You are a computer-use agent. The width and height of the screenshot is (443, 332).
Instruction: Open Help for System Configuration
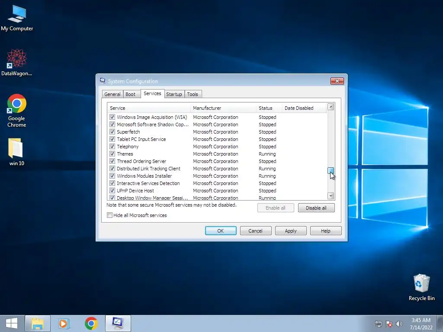click(x=326, y=231)
